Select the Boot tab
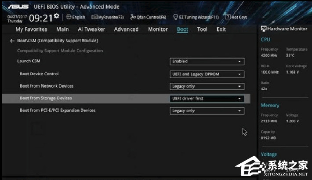Viewport: 312px width, 180px height. coord(182,29)
